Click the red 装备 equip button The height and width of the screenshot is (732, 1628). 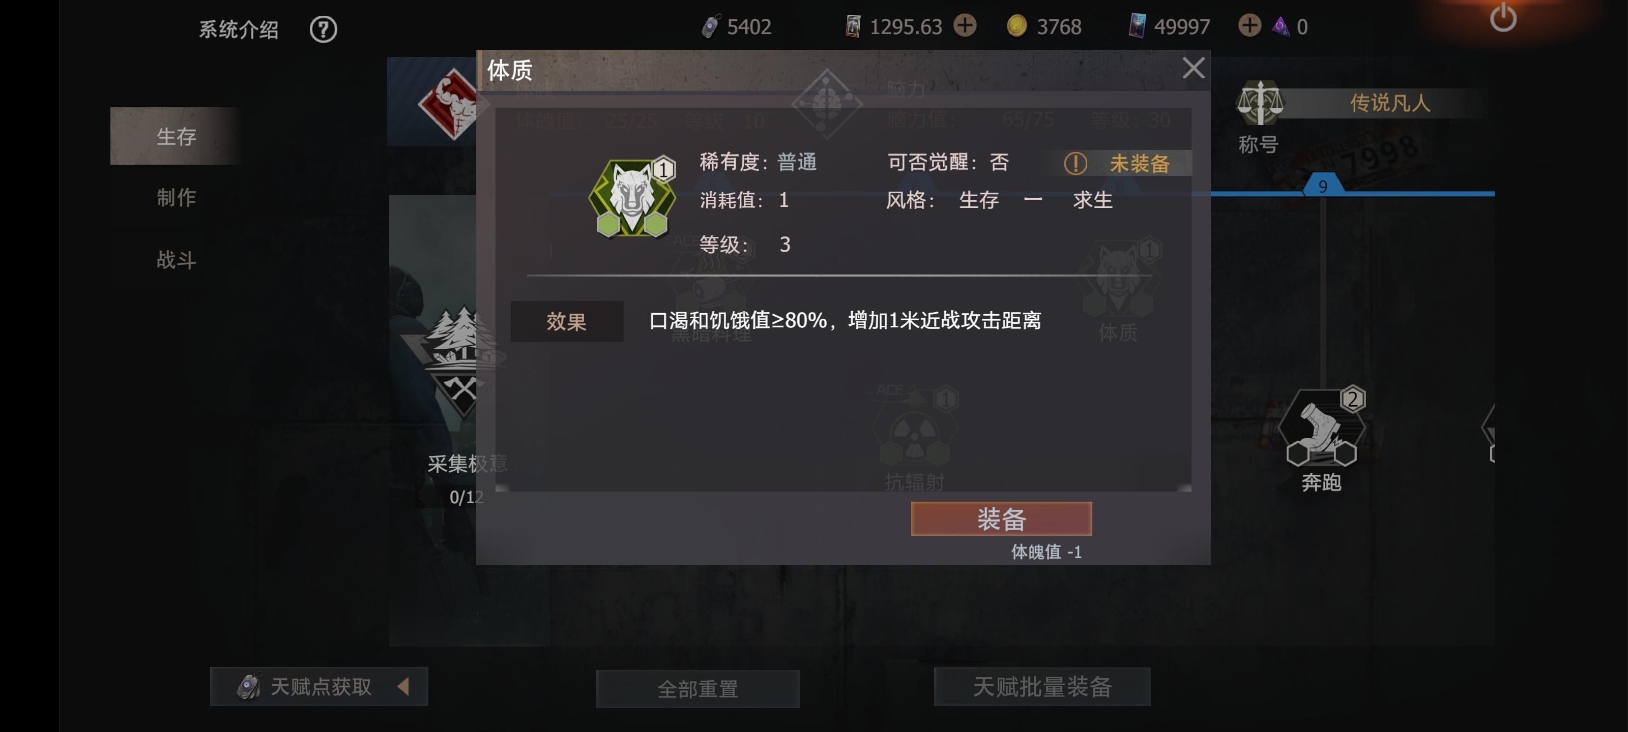(x=1001, y=518)
